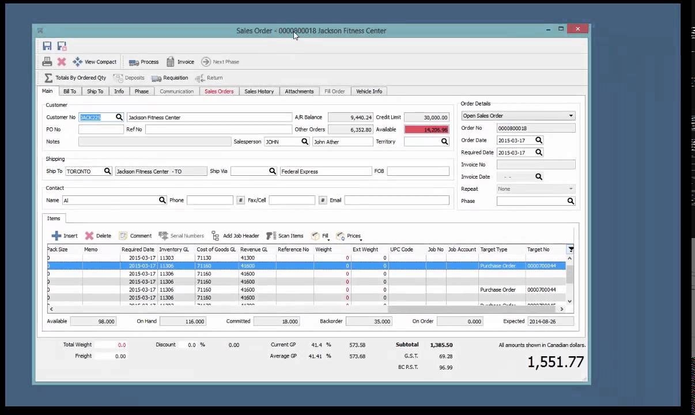This screenshot has width=695, height=415.
Task: Open the Repeat dropdown showing None
Action: pos(536,189)
